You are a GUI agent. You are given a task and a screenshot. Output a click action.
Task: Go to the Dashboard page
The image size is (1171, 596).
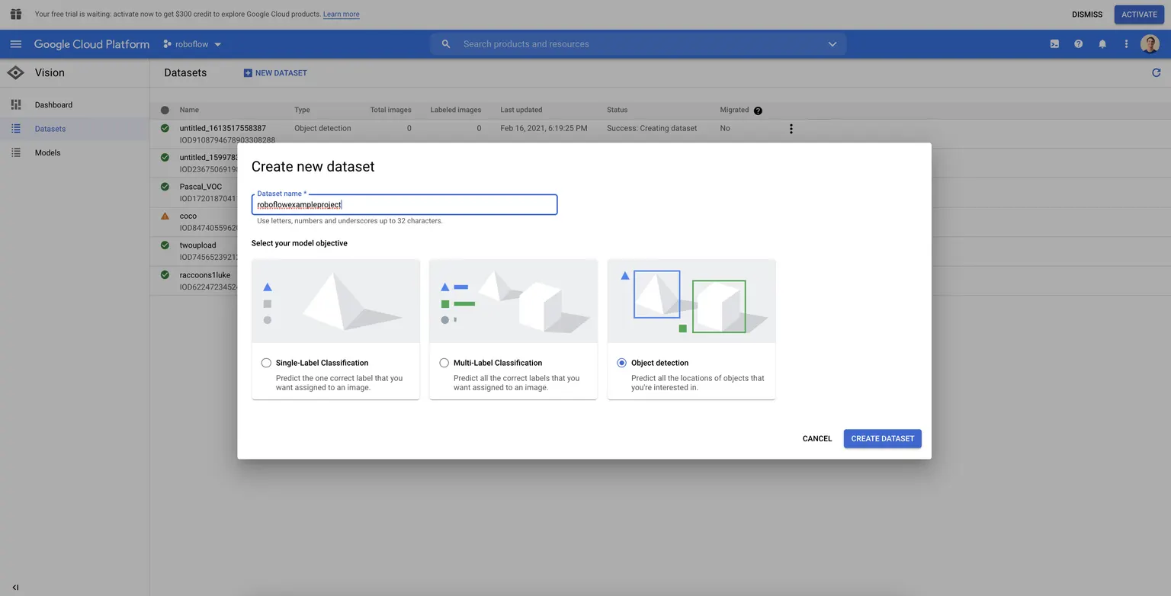53,104
